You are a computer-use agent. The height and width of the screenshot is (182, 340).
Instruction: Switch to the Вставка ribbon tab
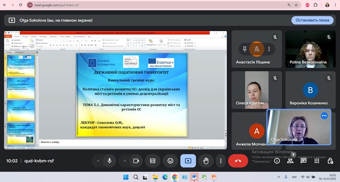click(x=25, y=36)
